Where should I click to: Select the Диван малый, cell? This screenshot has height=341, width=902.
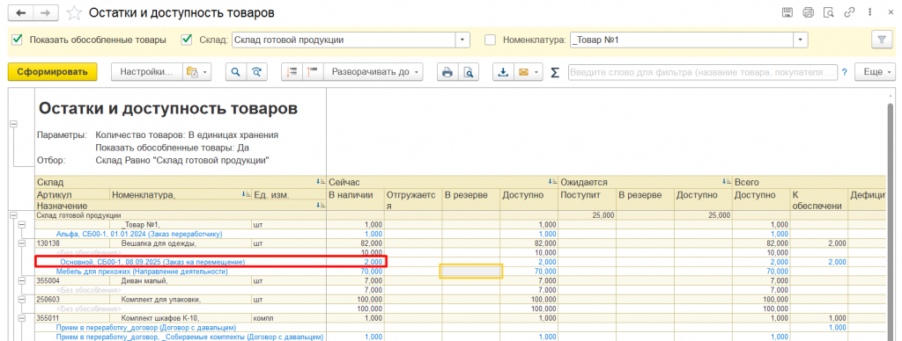pos(180,280)
